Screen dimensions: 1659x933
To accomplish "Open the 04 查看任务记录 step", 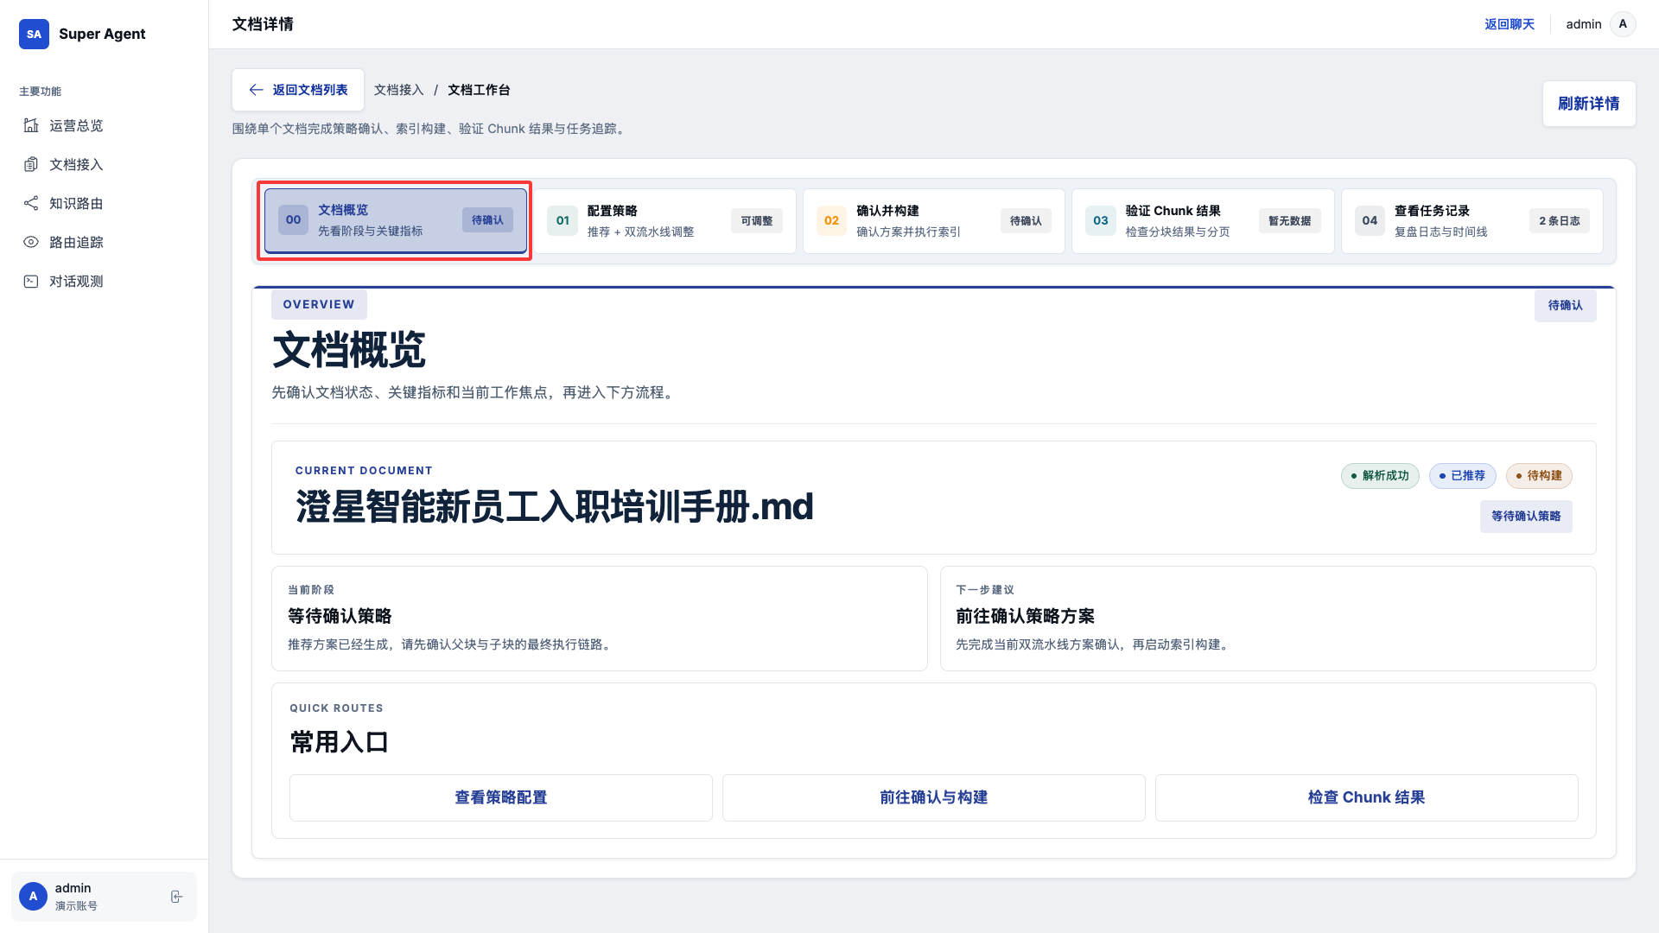I will click(1471, 221).
